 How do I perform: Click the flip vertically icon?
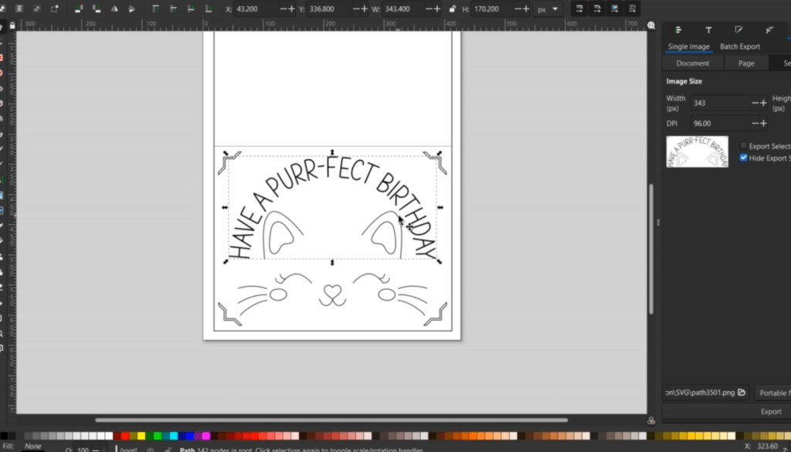(131, 9)
